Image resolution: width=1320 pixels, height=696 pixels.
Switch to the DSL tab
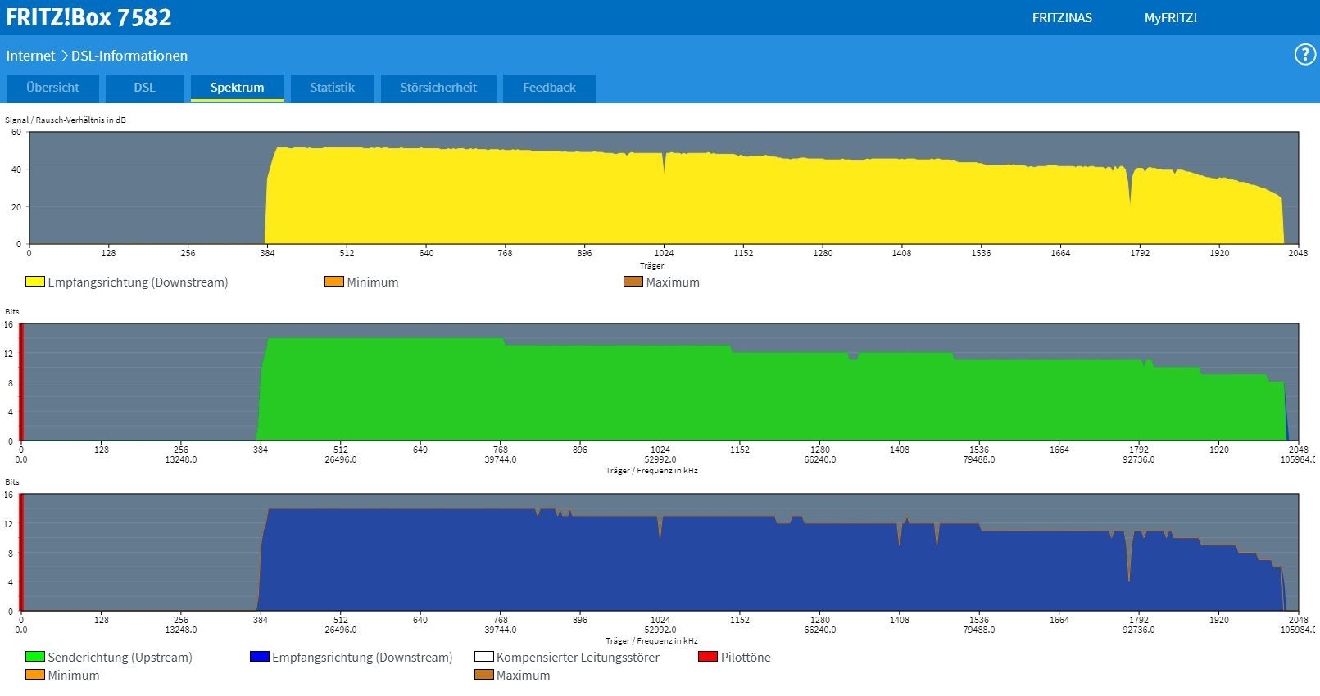pos(144,88)
